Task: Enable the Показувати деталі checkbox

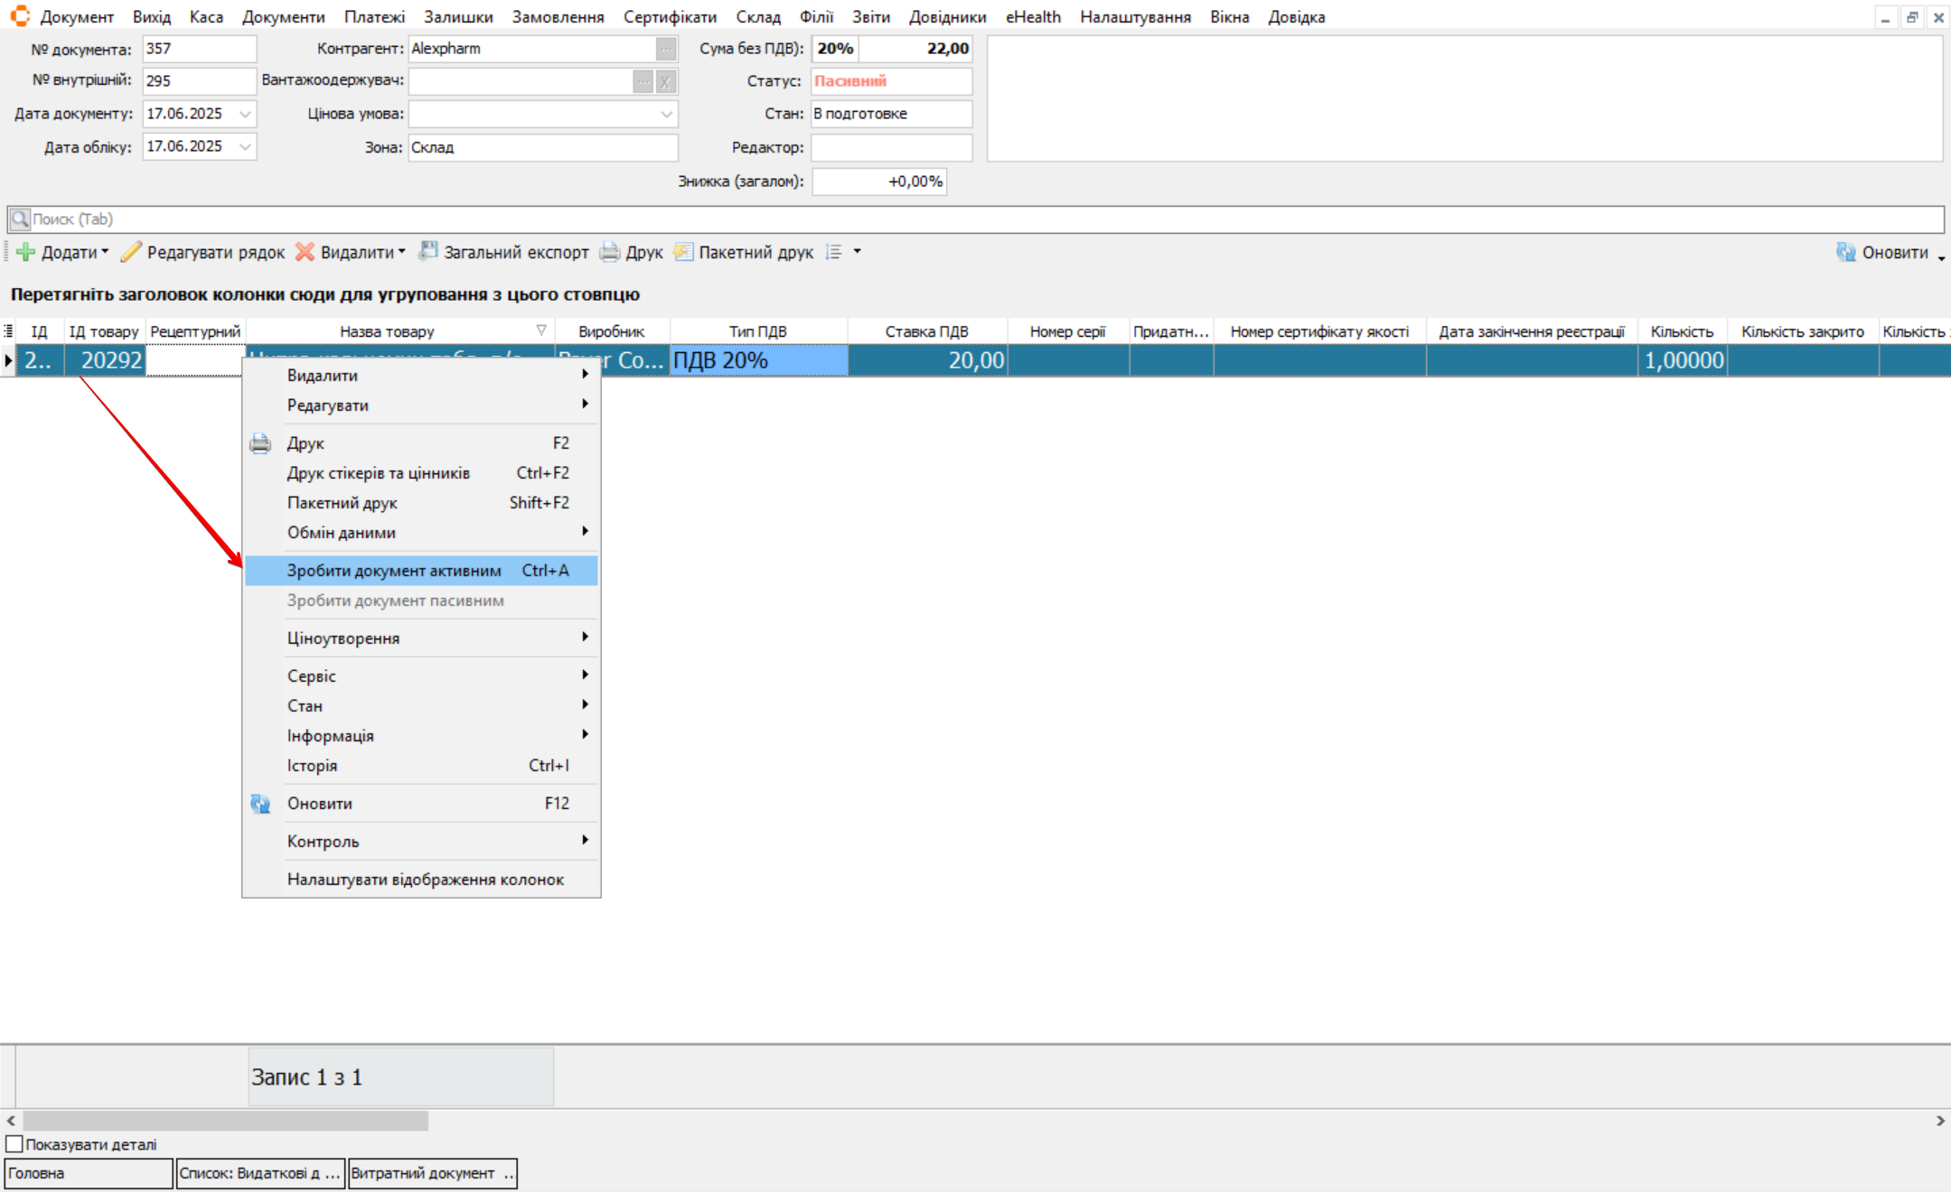Action: coord(14,1144)
